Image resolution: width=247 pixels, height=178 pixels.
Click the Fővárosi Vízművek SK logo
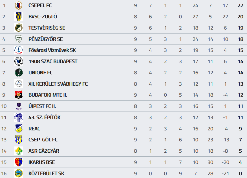[19, 50]
